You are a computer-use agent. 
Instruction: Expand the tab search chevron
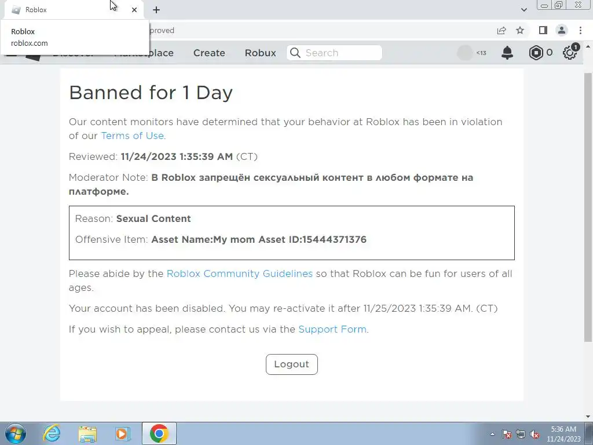[524, 10]
